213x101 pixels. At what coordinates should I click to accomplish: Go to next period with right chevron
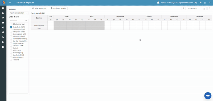pos(210,9)
